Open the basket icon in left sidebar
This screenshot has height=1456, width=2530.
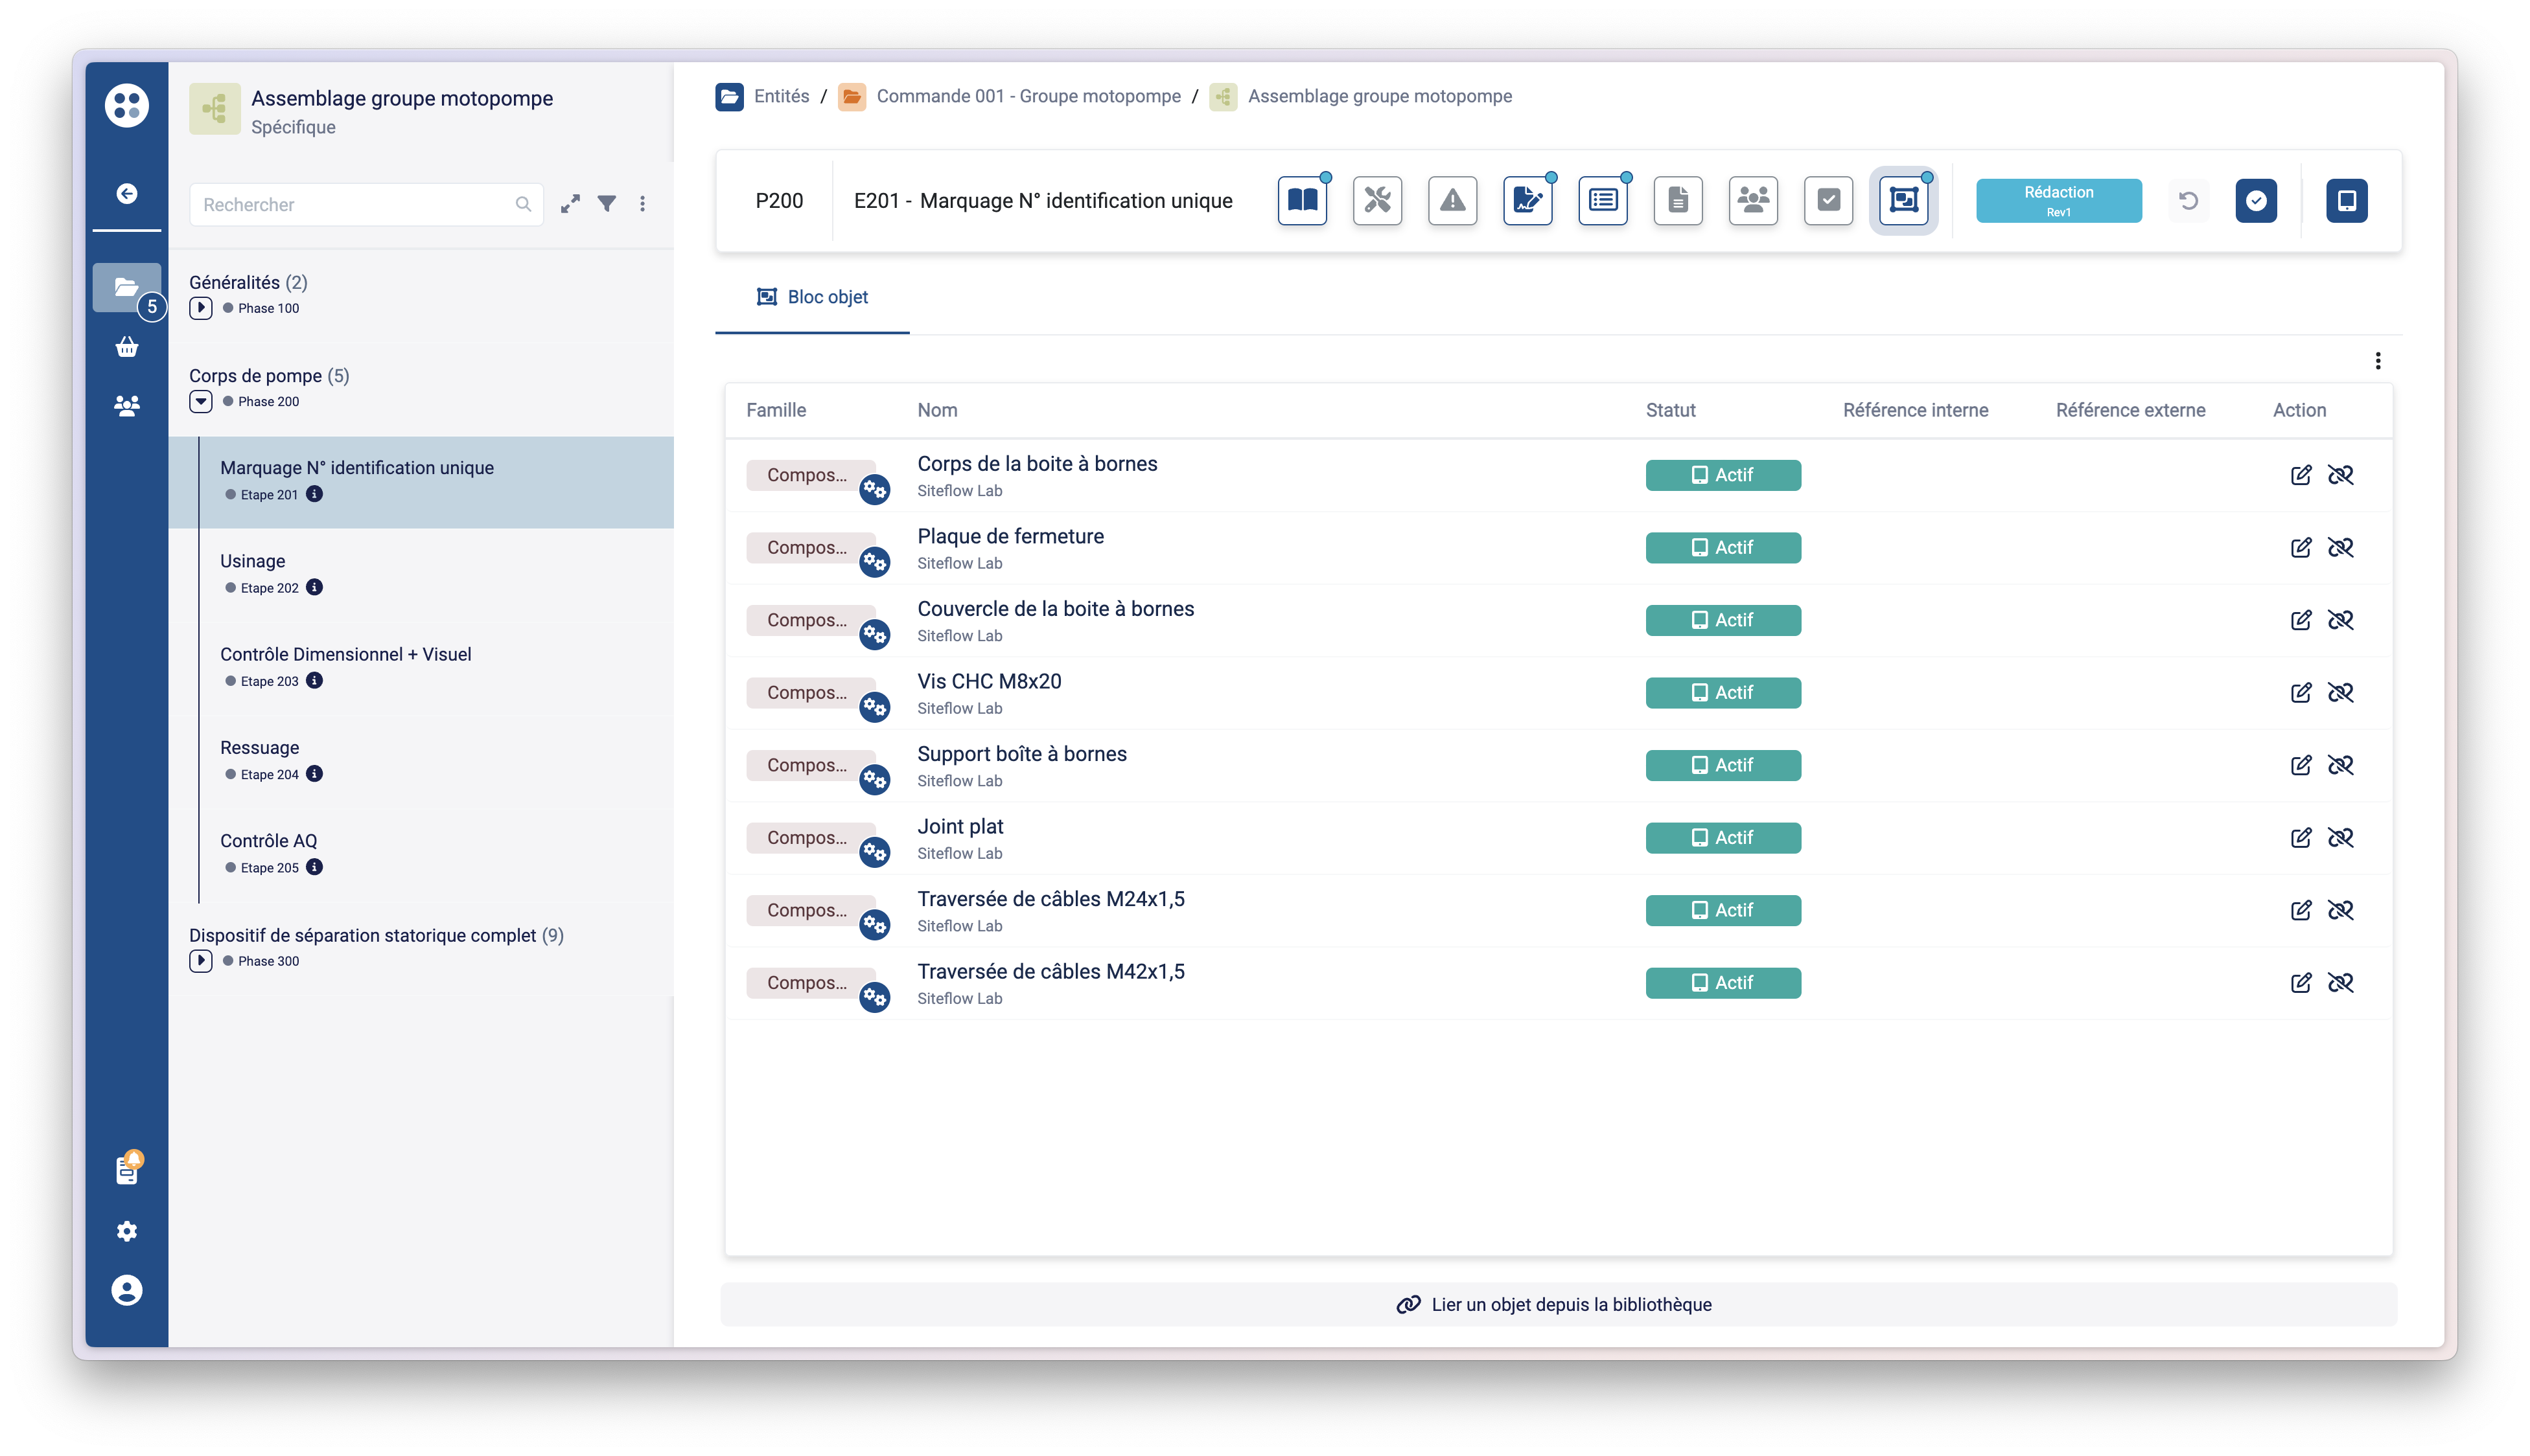click(x=126, y=347)
